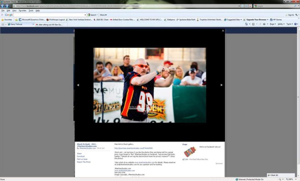The height and width of the screenshot is (181, 300).
Task: Click the Share link under the photo
Action: coord(79,154)
